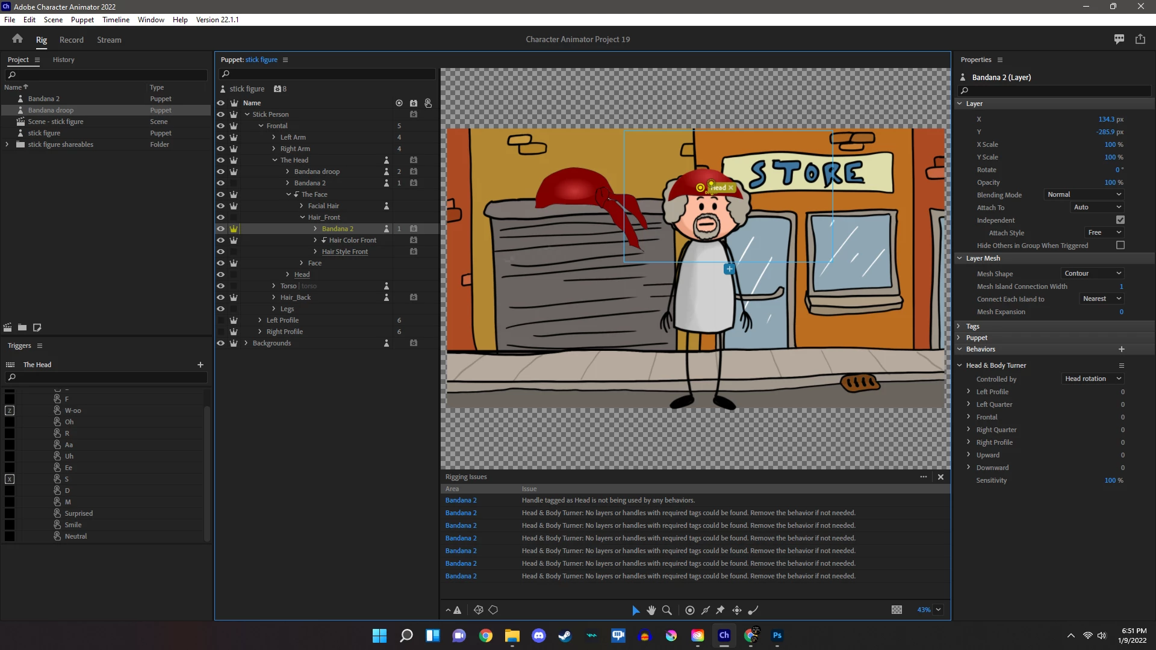Viewport: 1156px width, 650px height.
Task: Select the Dragger tool
Action: point(737,610)
